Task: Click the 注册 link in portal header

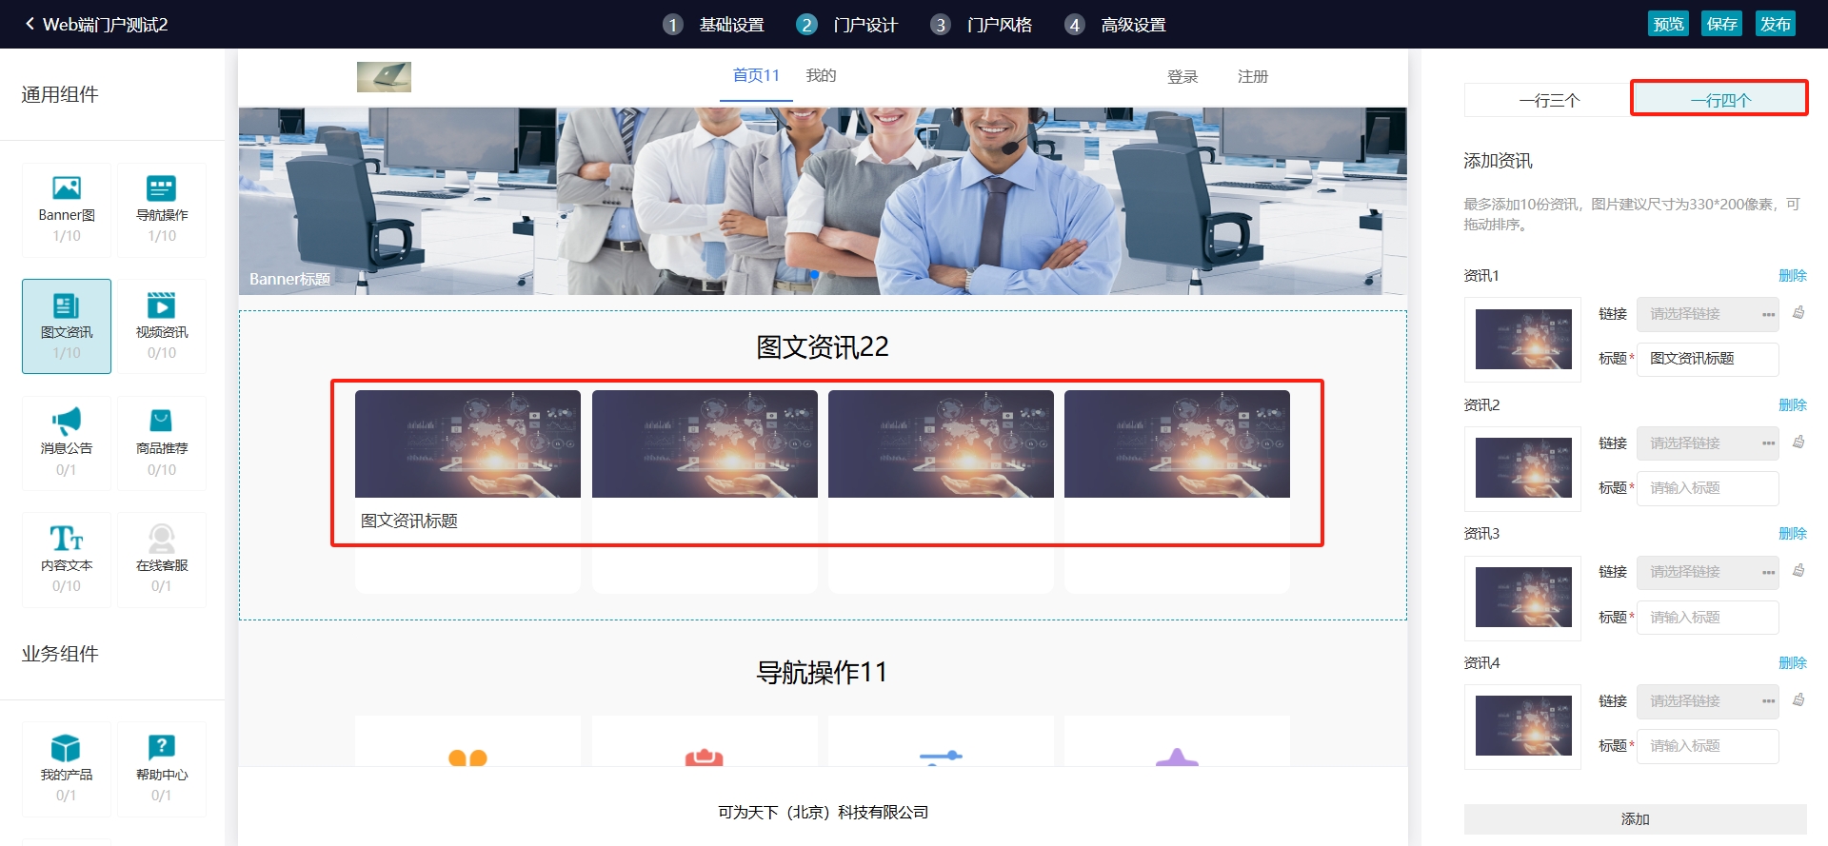Action: pos(1253,76)
